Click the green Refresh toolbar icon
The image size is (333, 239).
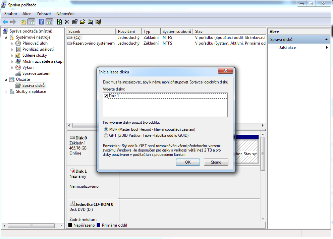click(59, 22)
